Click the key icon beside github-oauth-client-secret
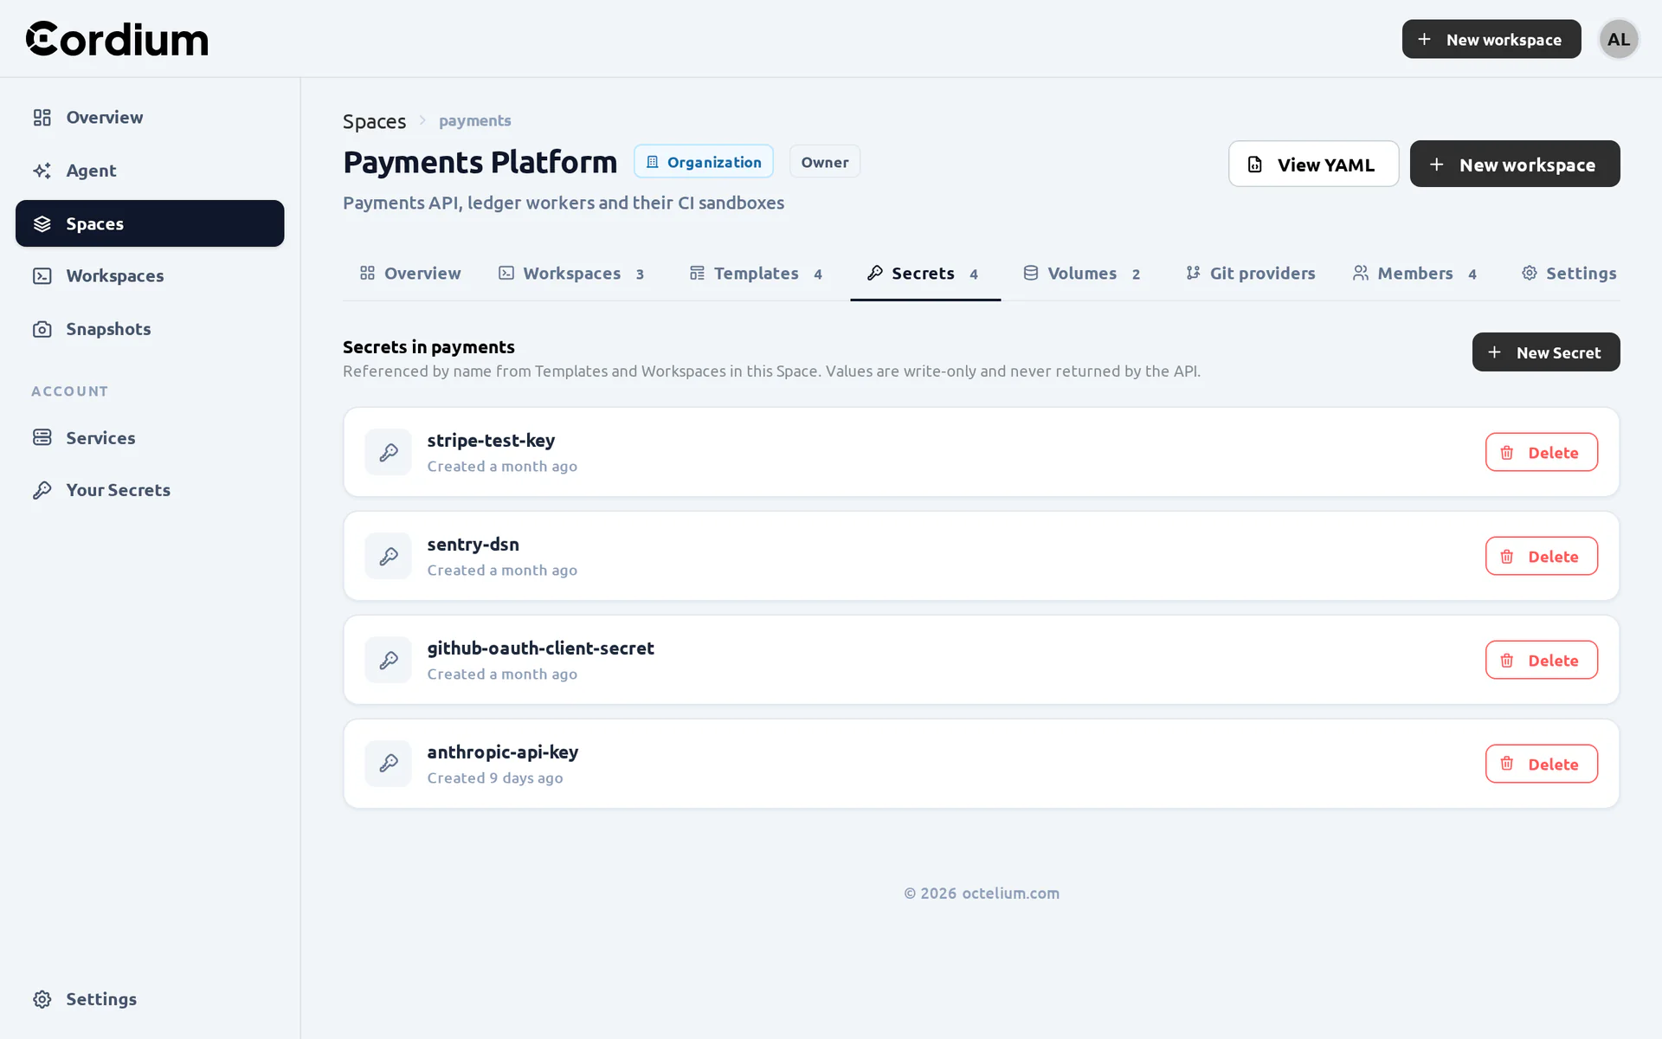The height and width of the screenshot is (1039, 1662). [388, 660]
